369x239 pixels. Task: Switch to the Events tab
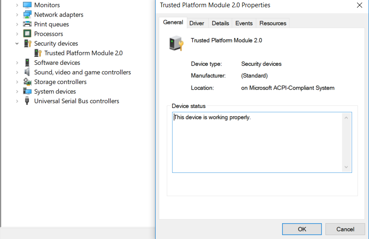(244, 23)
